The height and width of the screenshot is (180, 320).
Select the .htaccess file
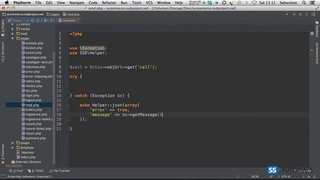(25, 152)
